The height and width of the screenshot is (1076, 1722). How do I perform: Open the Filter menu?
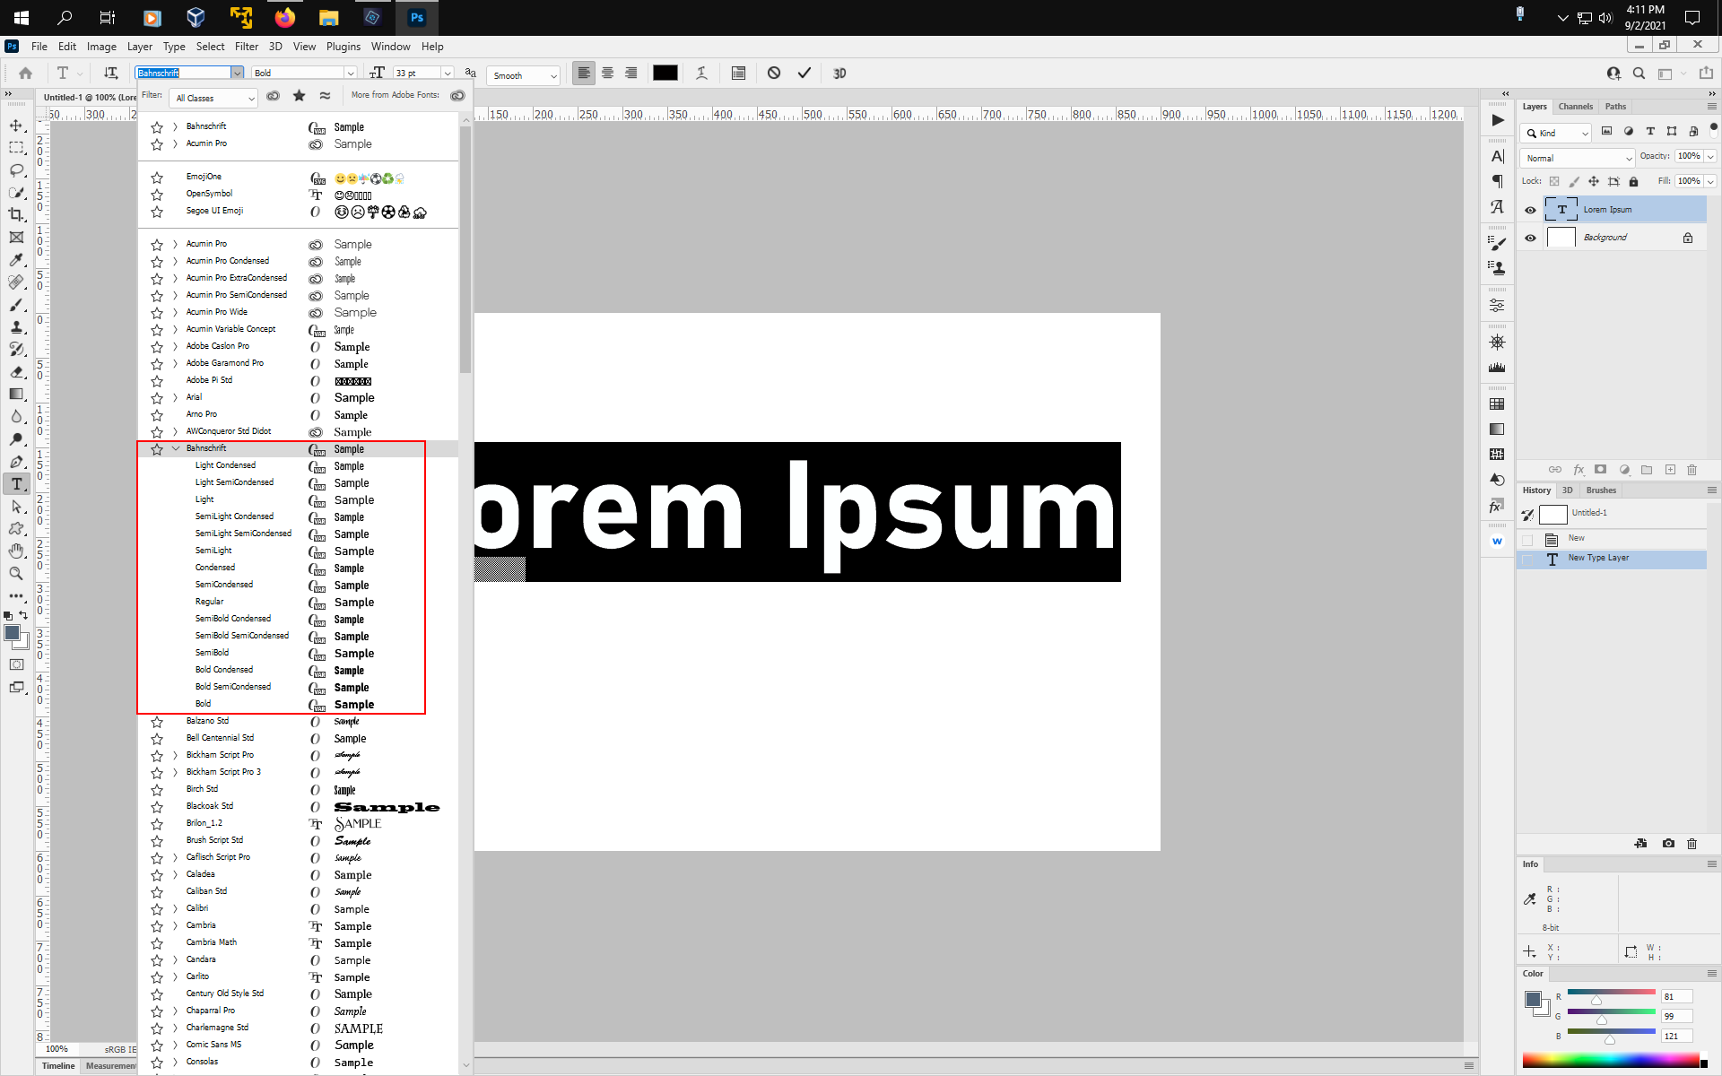[247, 47]
